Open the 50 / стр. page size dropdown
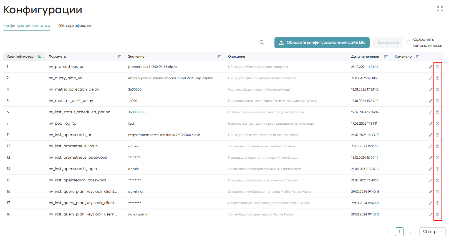Screen dimensions: 449x239 point(432,232)
